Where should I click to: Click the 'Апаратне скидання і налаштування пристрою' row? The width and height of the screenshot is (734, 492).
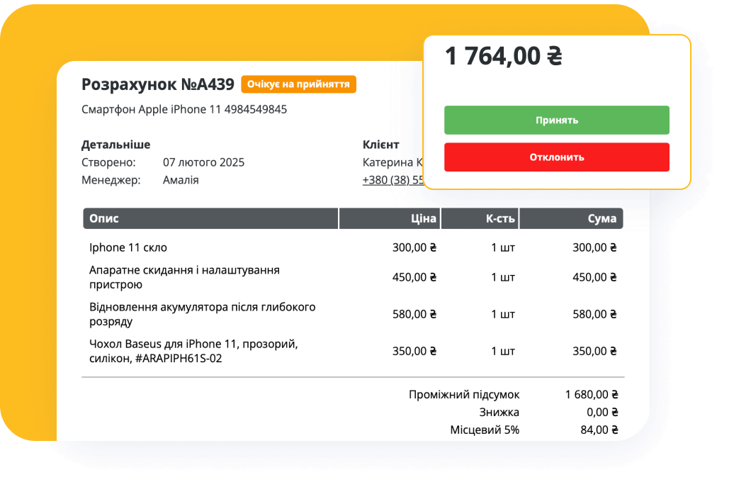(x=181, y=277)
